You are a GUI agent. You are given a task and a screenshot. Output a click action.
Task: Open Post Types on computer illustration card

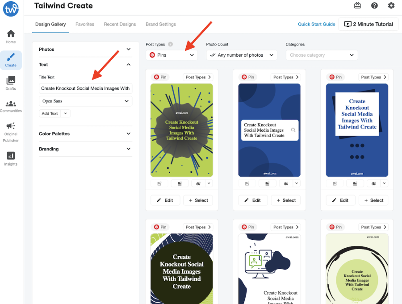tap(285, 227)
